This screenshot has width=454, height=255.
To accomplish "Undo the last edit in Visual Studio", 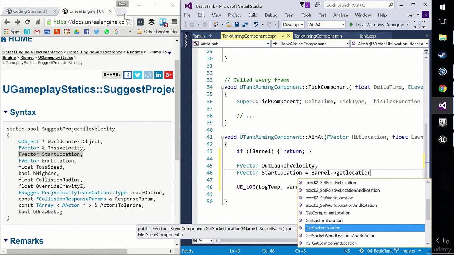I will coord(255,24).
